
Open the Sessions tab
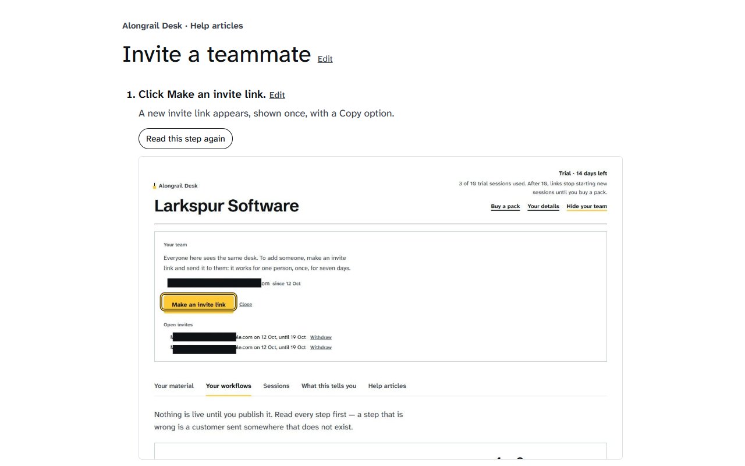276,386
